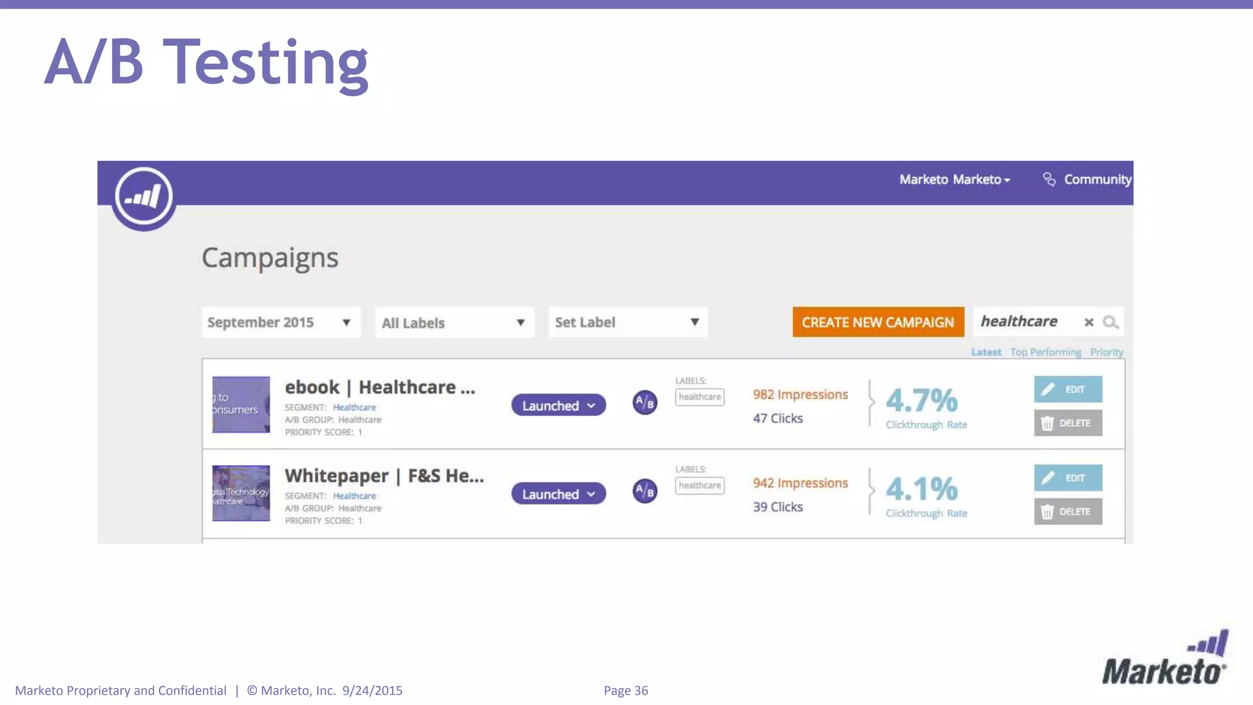Expand the September 2015 date dropdown
Image resolution: width=1253 pixels, height=705 pixels.
(x=281, y=323)
